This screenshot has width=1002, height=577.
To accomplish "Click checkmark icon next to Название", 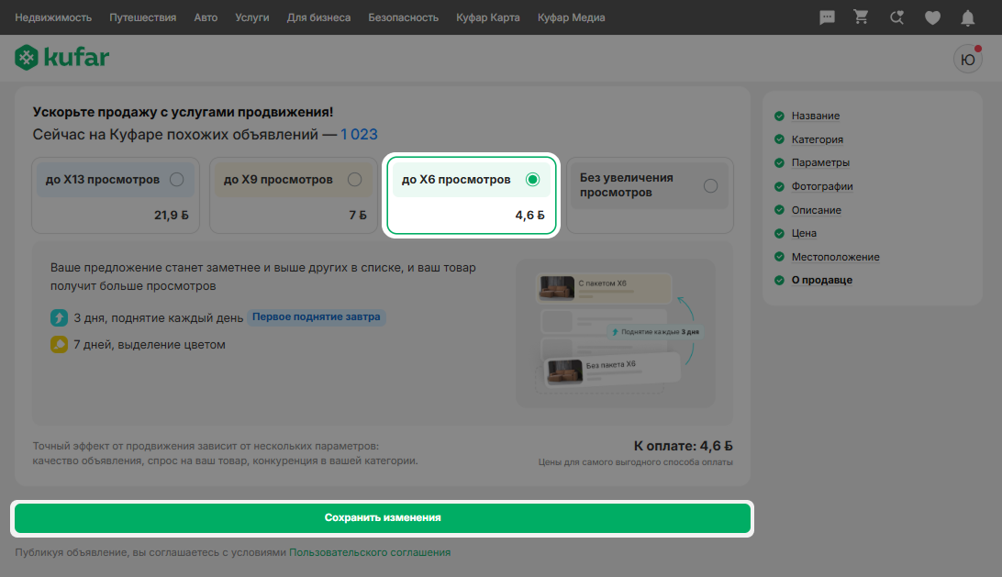I will point(779,117).
